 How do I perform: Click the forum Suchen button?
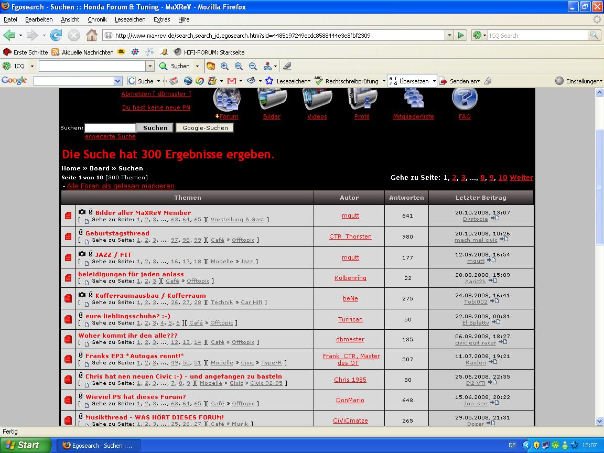(x=155, y=128)
